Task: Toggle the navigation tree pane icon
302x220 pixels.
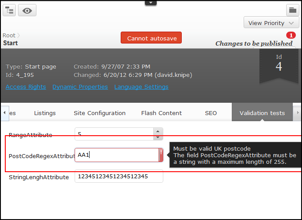Action: [9, 10]
